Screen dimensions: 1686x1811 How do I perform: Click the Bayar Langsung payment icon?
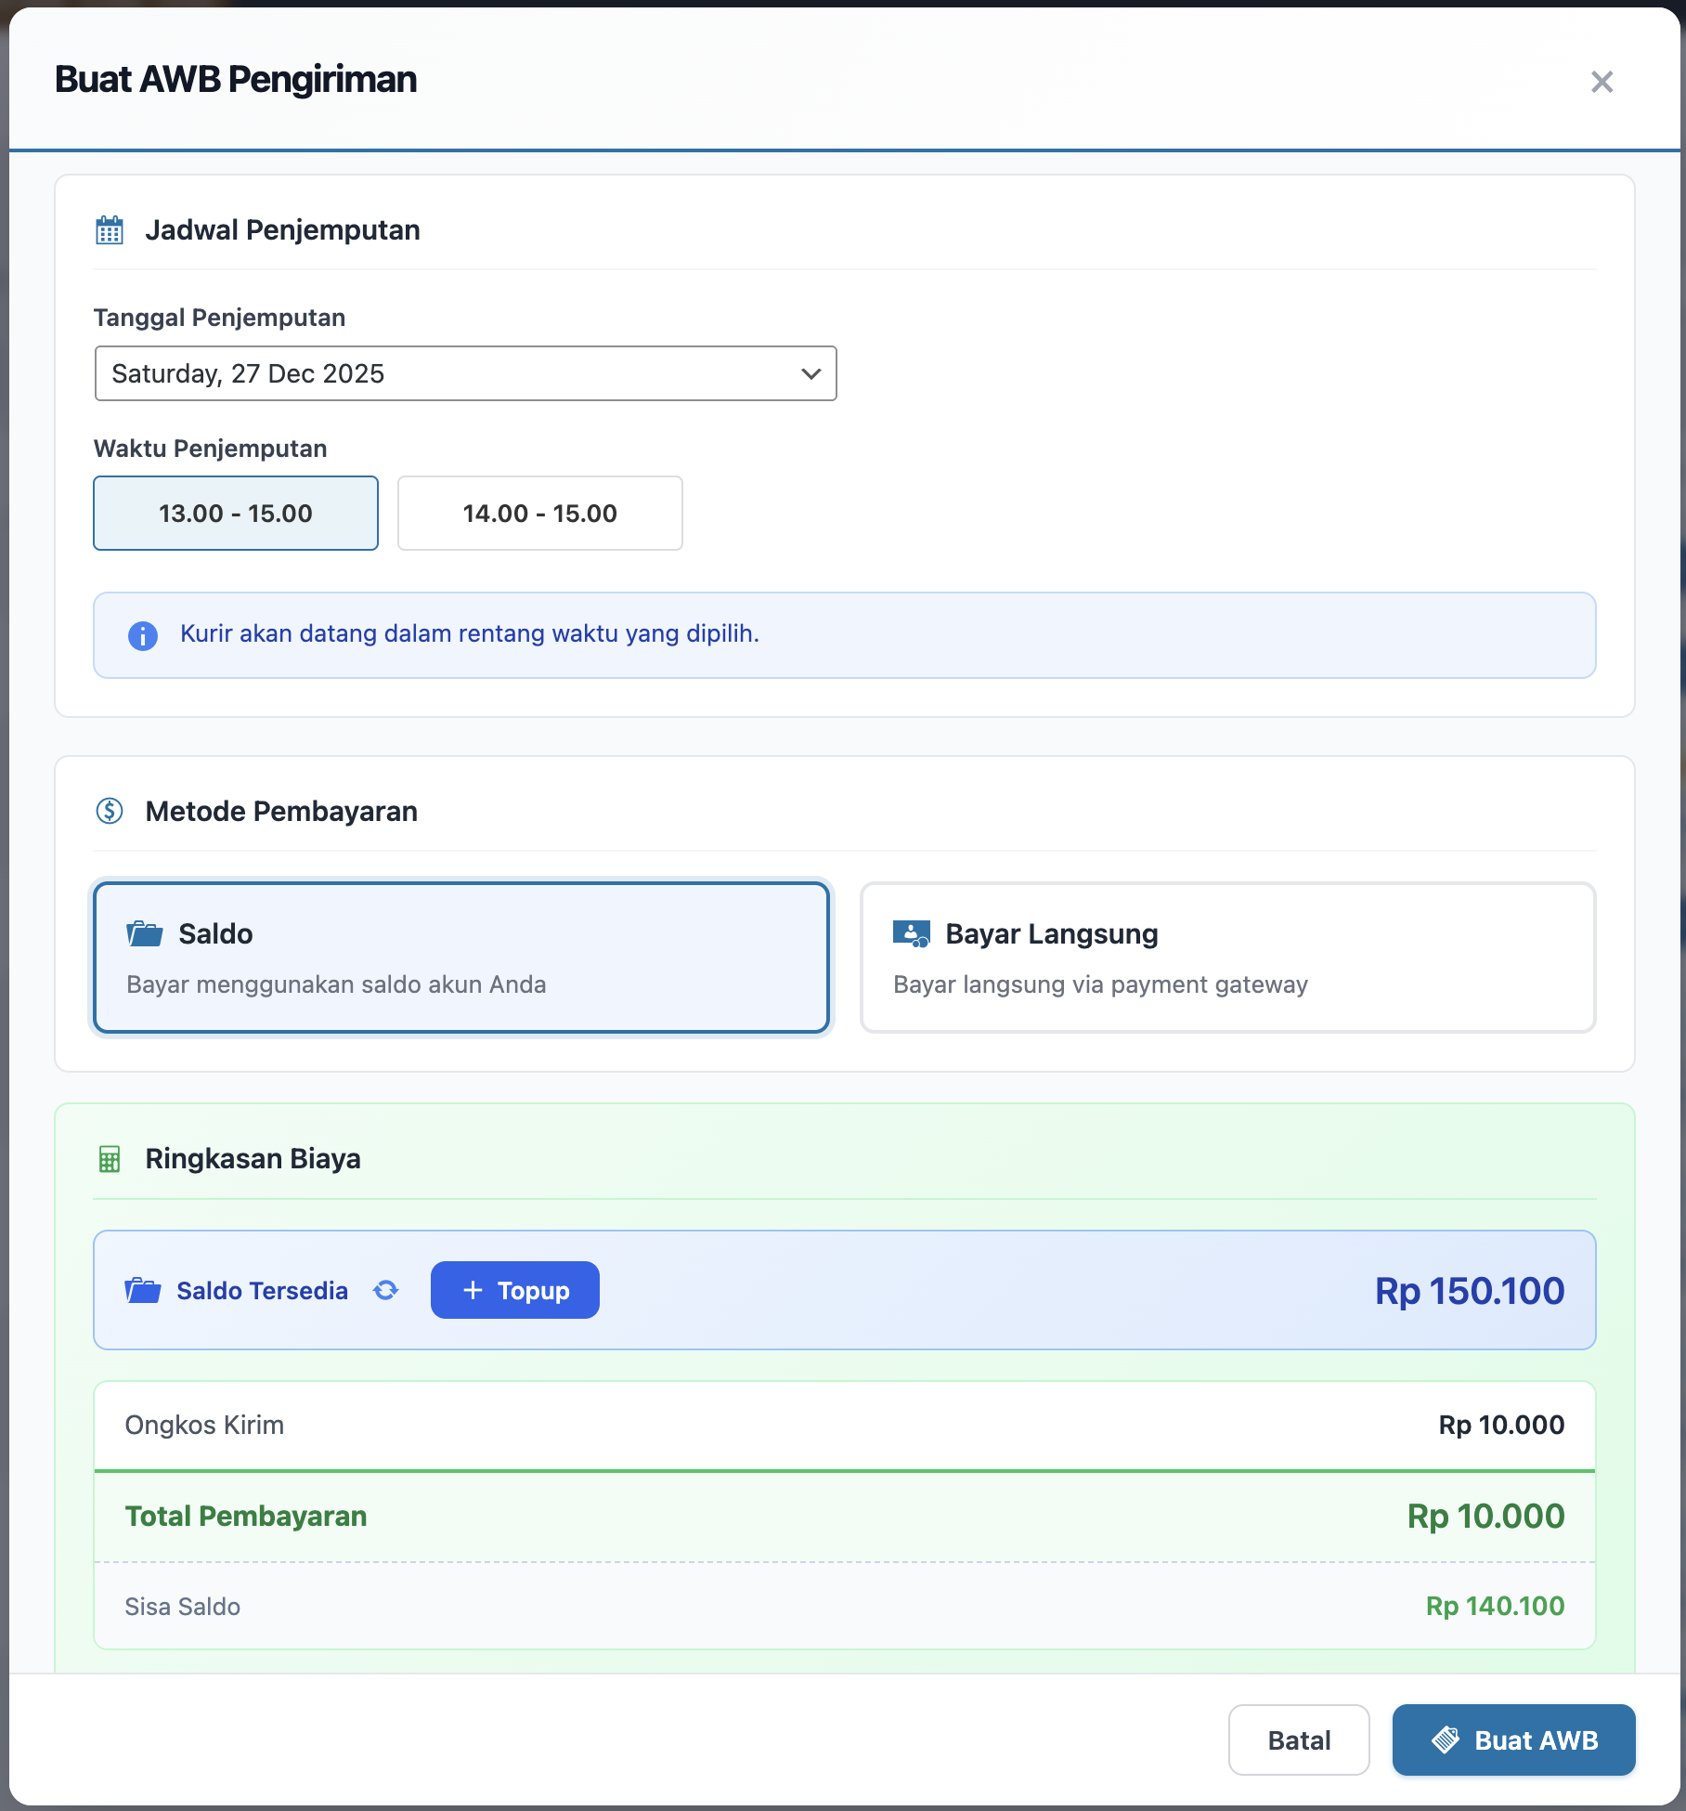[911, 933]
